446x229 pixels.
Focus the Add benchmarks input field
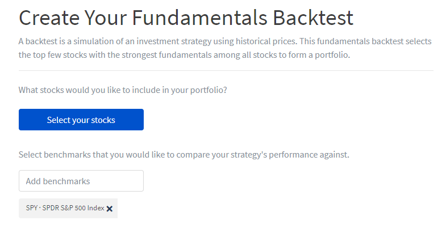81,181
